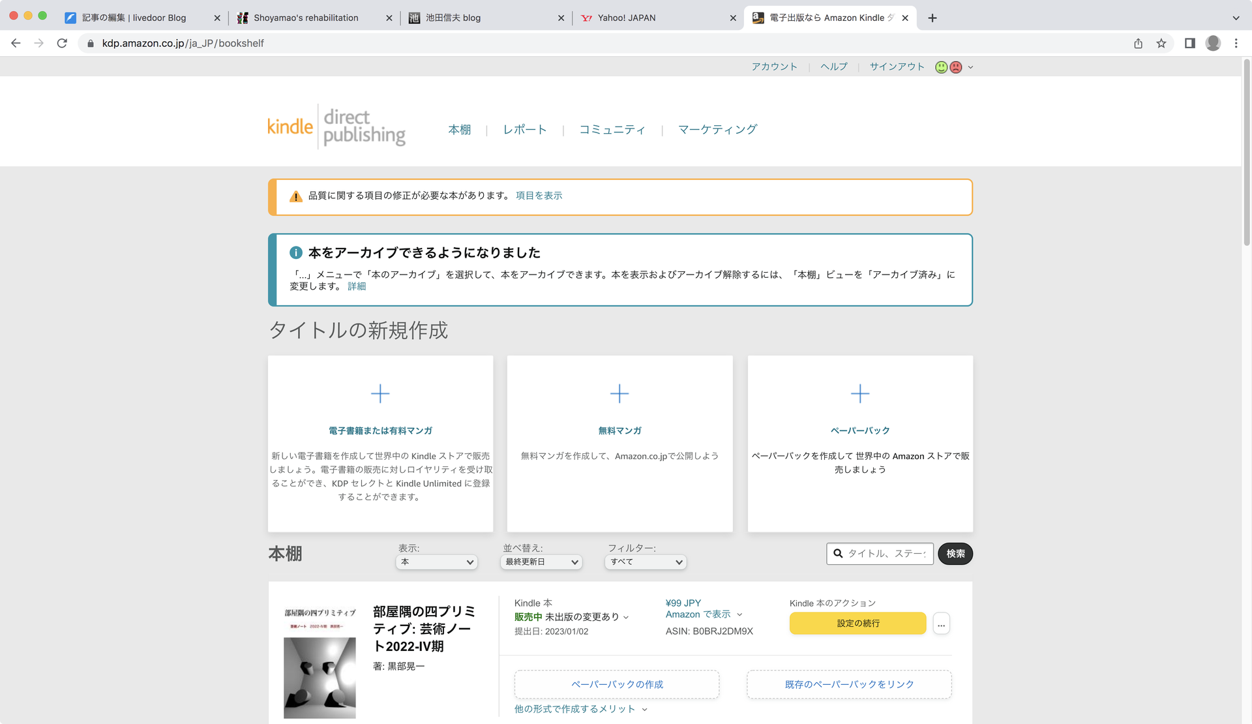The width and height of the screenshot is (1252, 724).
Task: Click the アカウント link
Action: (x=774, y=67)
